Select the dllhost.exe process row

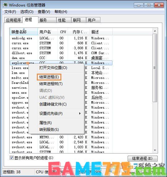coord(61,53)
